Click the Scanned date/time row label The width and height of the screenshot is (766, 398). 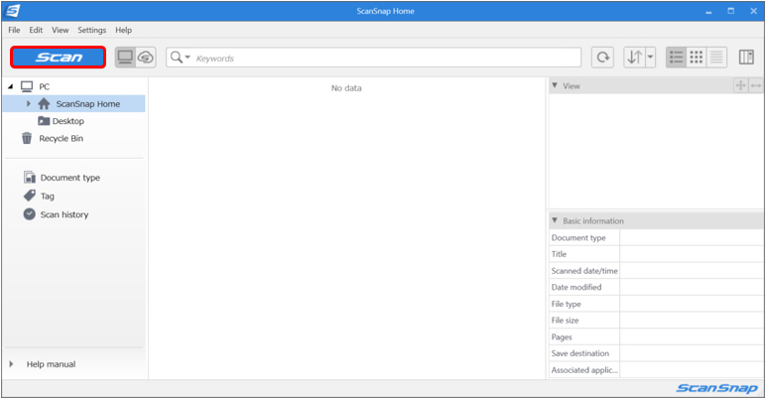coord(584,271)
